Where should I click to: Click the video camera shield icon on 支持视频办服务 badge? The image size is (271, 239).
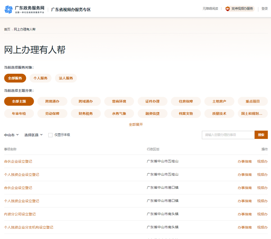227,9
